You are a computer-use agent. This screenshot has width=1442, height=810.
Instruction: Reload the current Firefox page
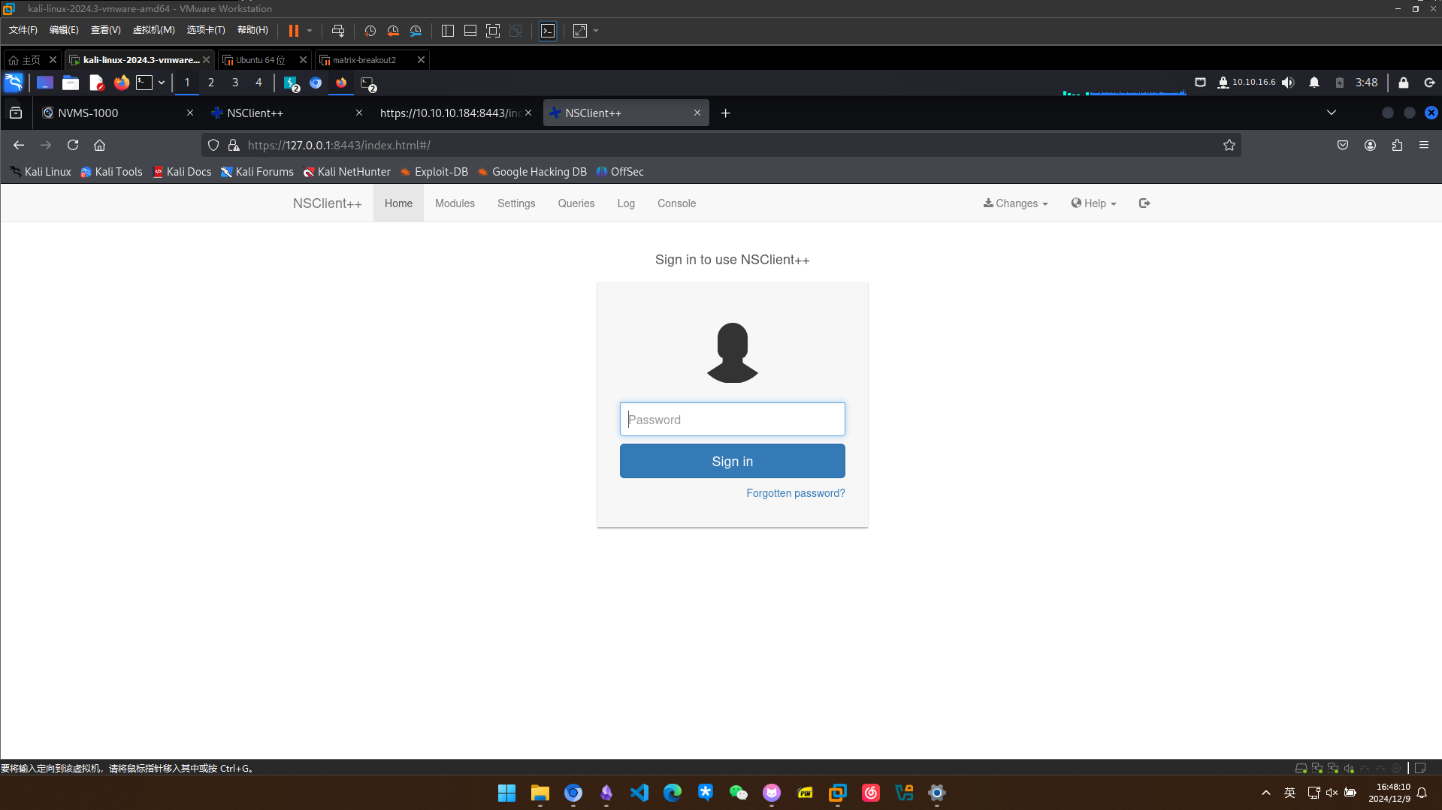73,145
